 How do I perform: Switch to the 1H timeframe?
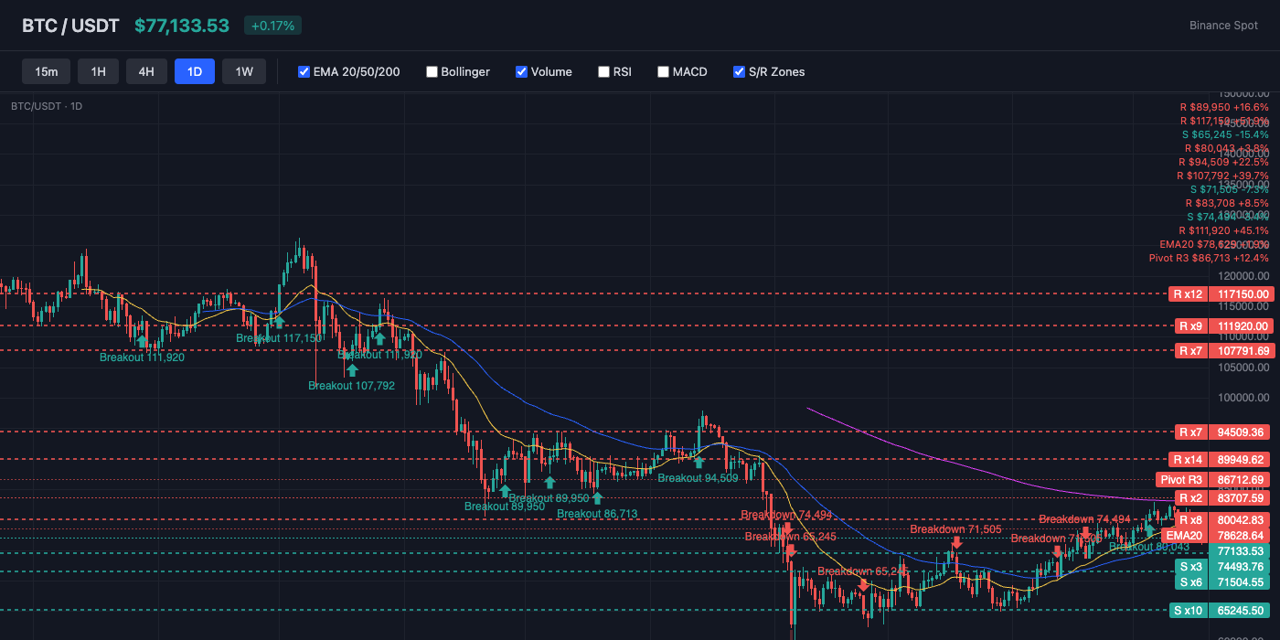(x=98, y=71)
